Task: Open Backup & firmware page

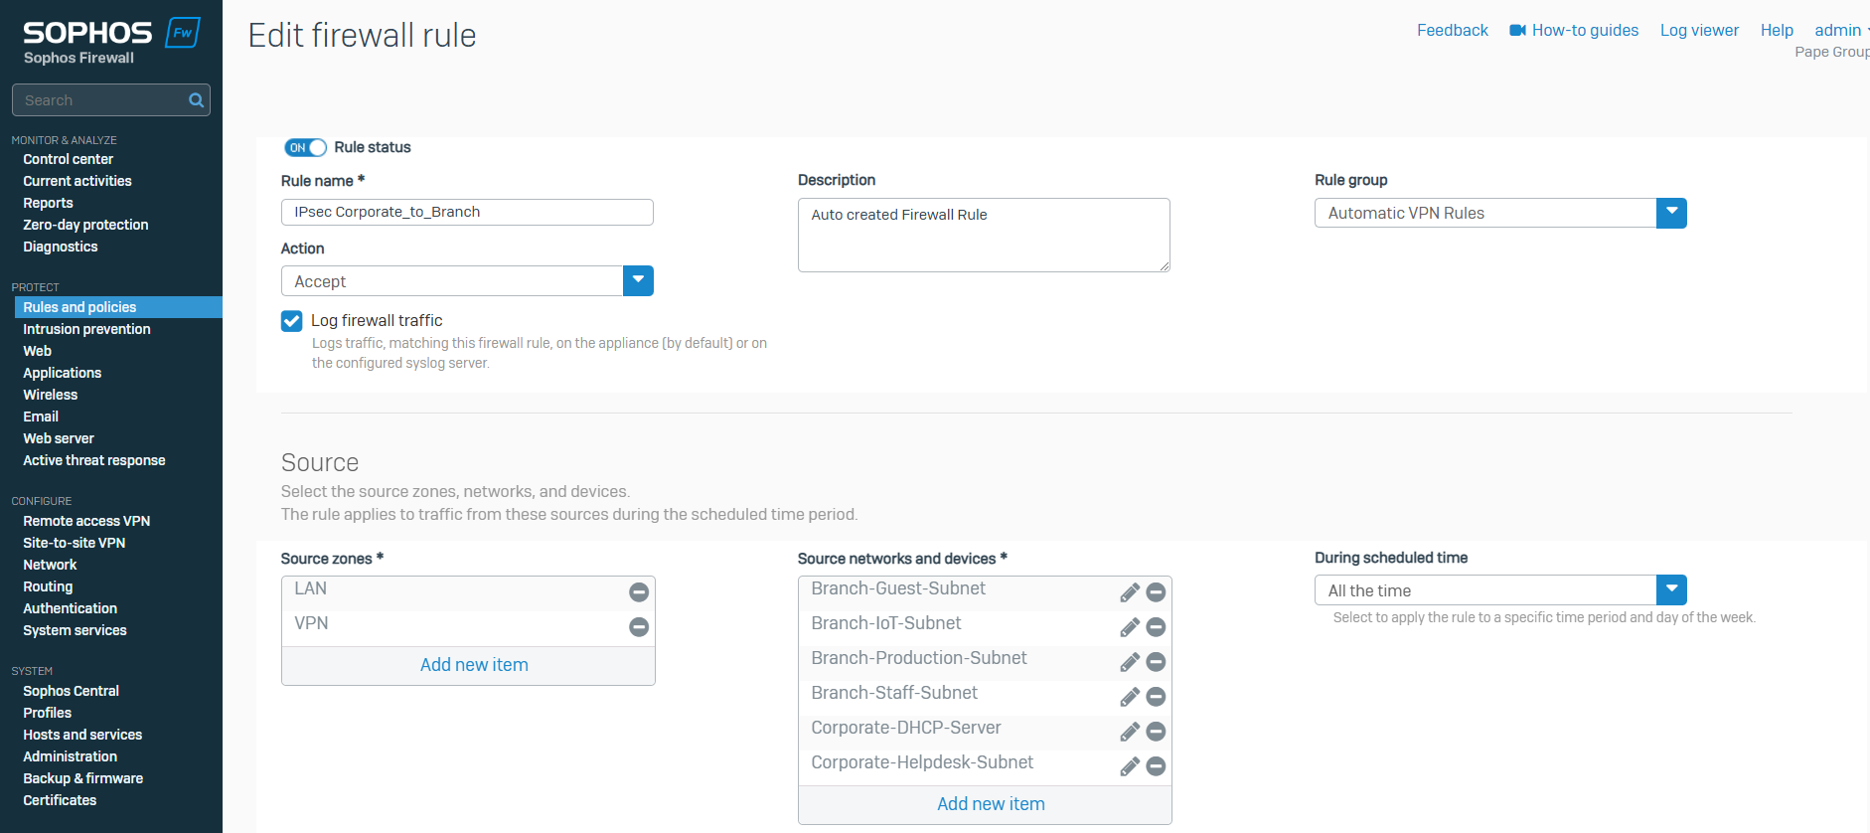Action: 82,778
